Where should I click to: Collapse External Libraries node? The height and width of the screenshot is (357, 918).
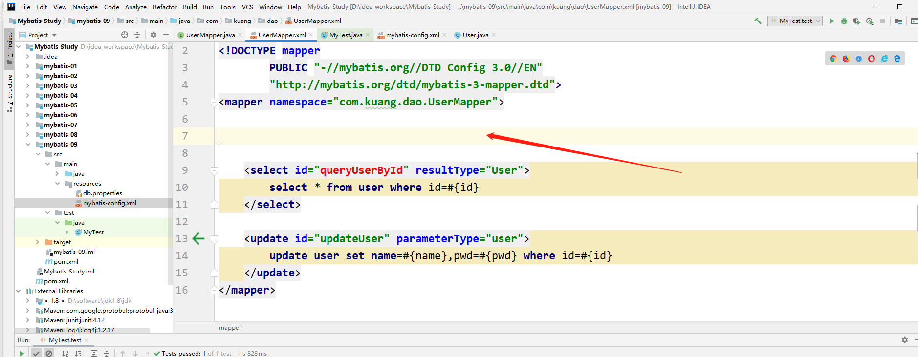[18, 291]
